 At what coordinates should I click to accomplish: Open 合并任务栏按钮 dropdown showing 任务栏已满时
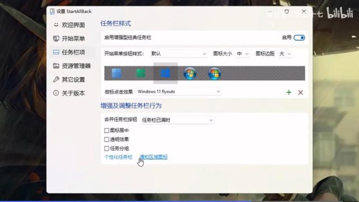tap(177, 120)
